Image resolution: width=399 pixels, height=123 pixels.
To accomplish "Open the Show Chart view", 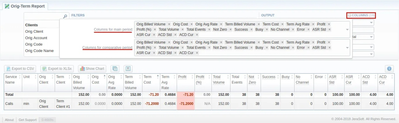I will [92, 69].
